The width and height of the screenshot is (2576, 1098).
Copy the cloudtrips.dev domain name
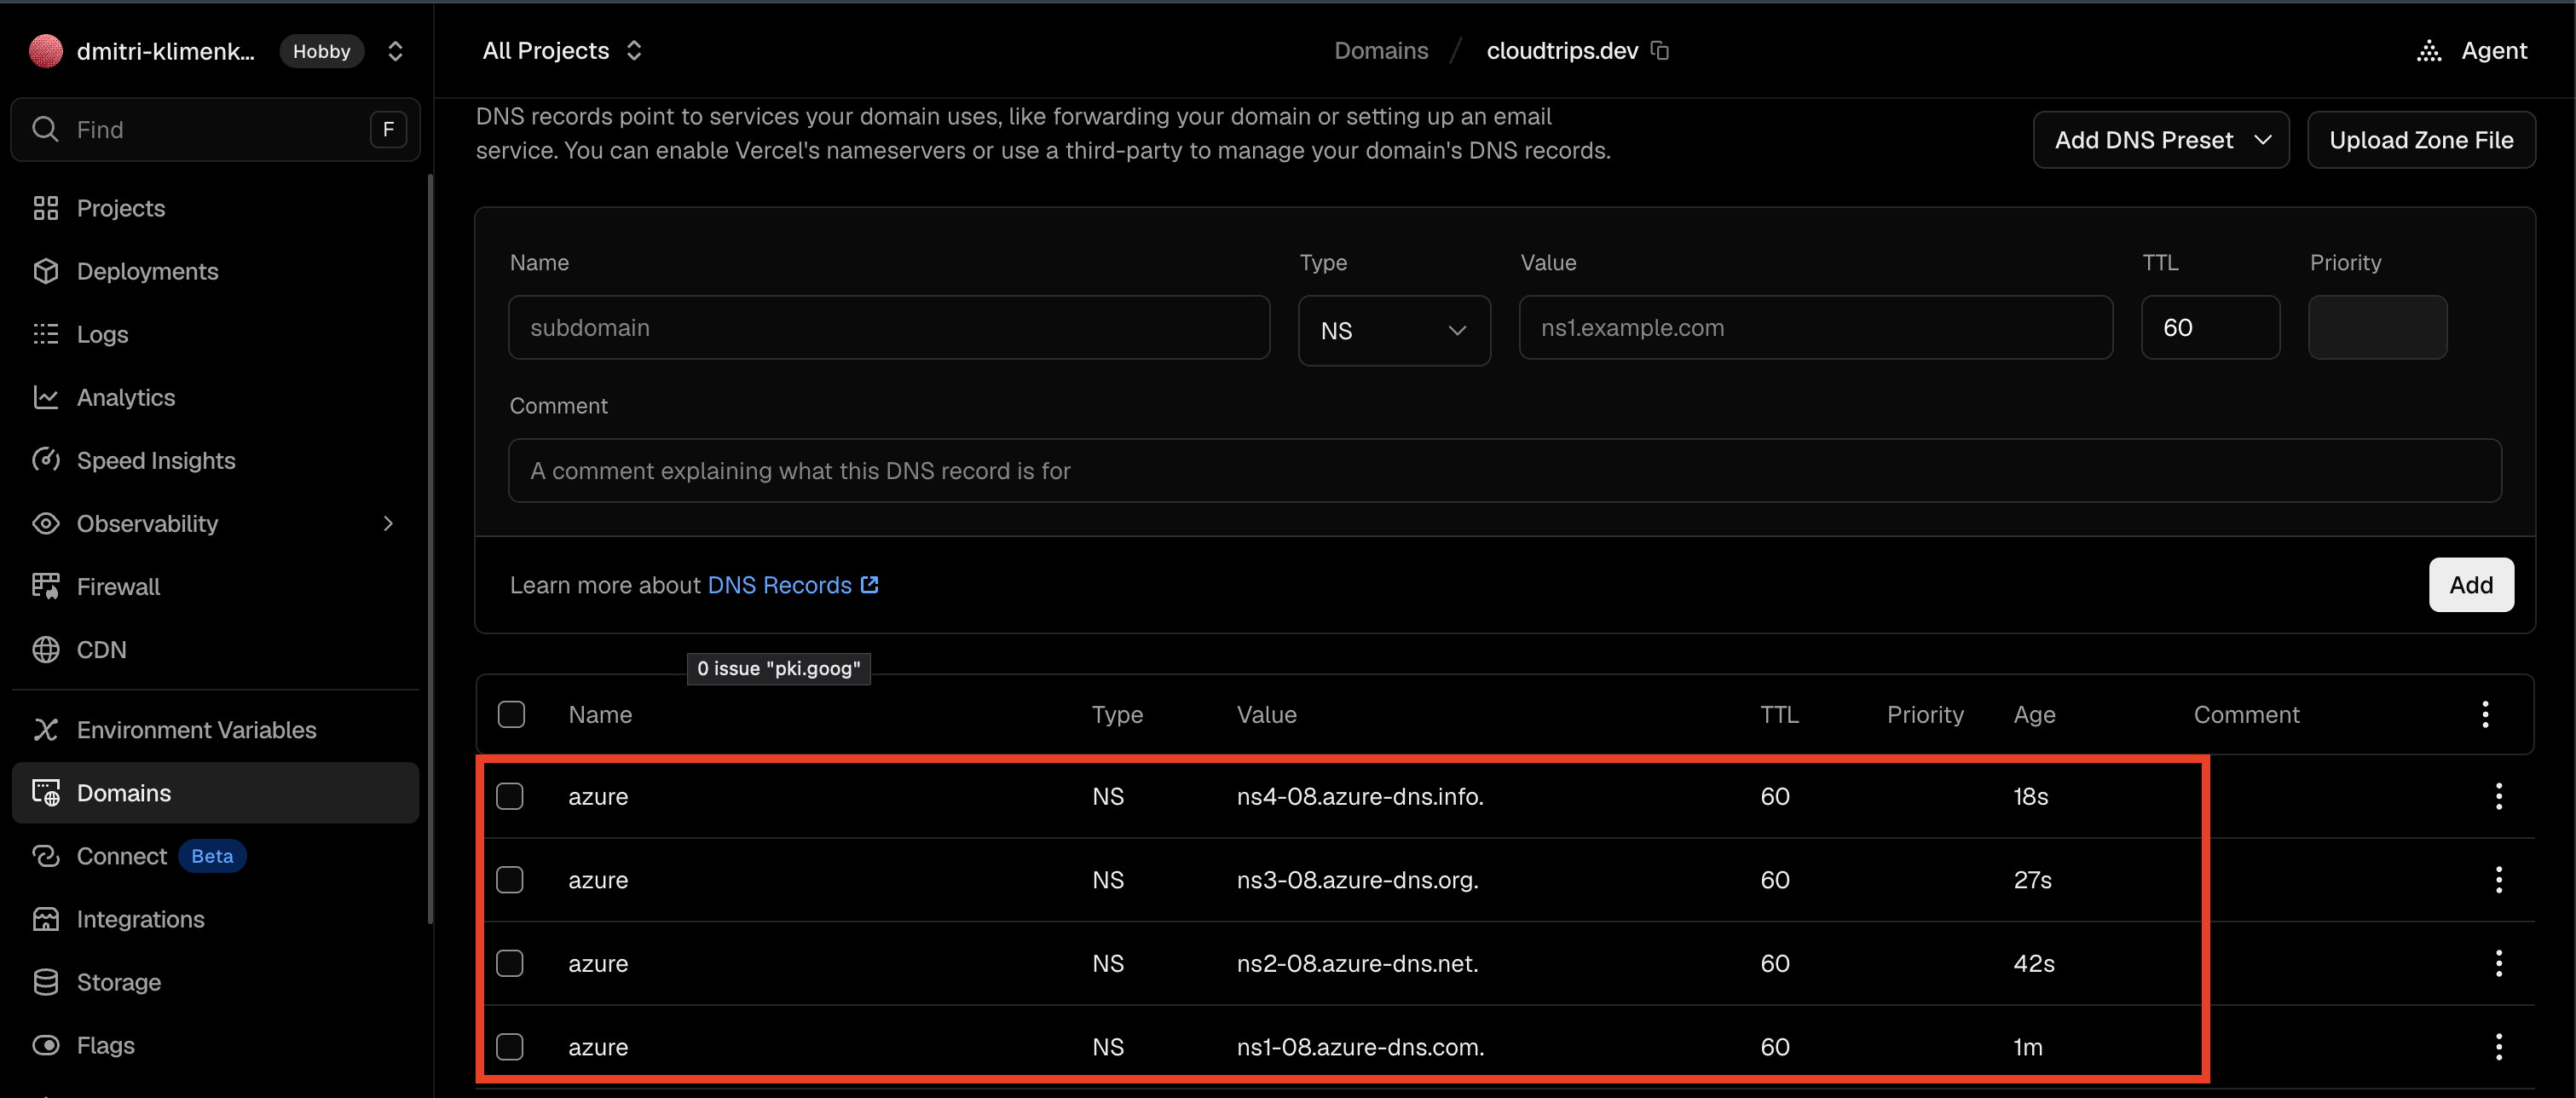click(1660, 50)
